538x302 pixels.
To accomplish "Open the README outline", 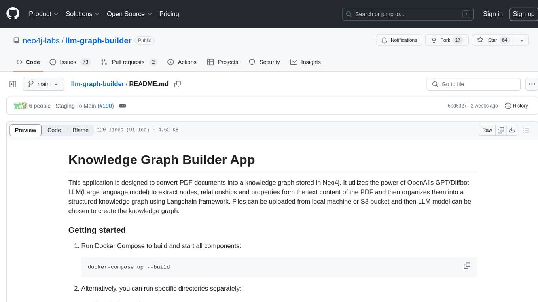I will [x=526, y=130].
